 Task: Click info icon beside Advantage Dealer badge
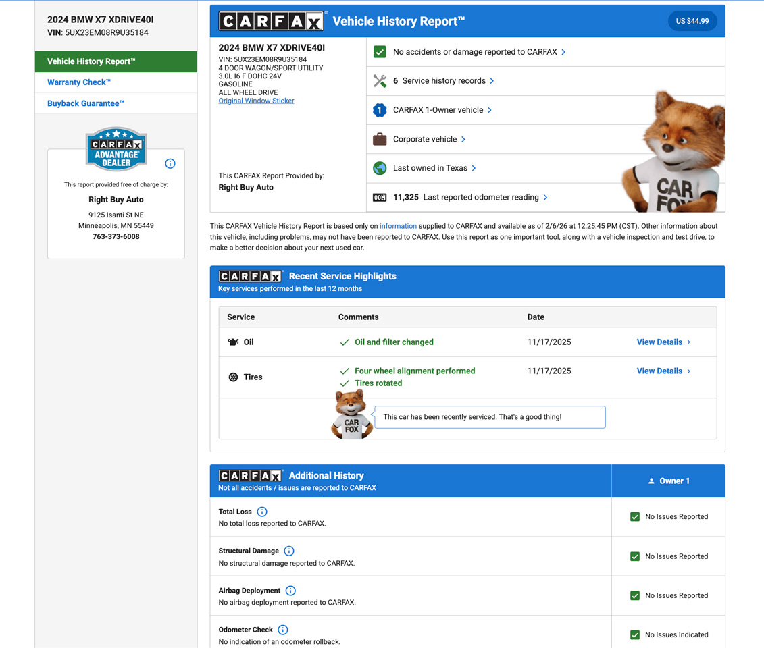click(x=170, y=163)
